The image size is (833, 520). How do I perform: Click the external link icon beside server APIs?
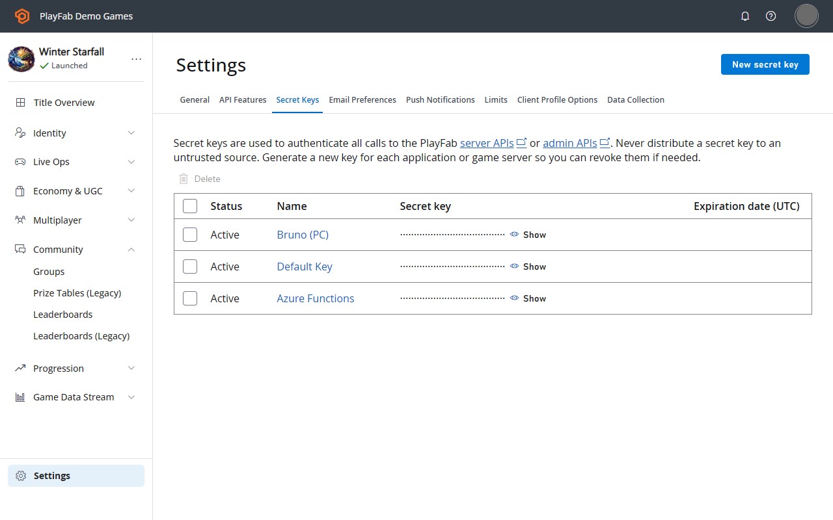(521, 142)
